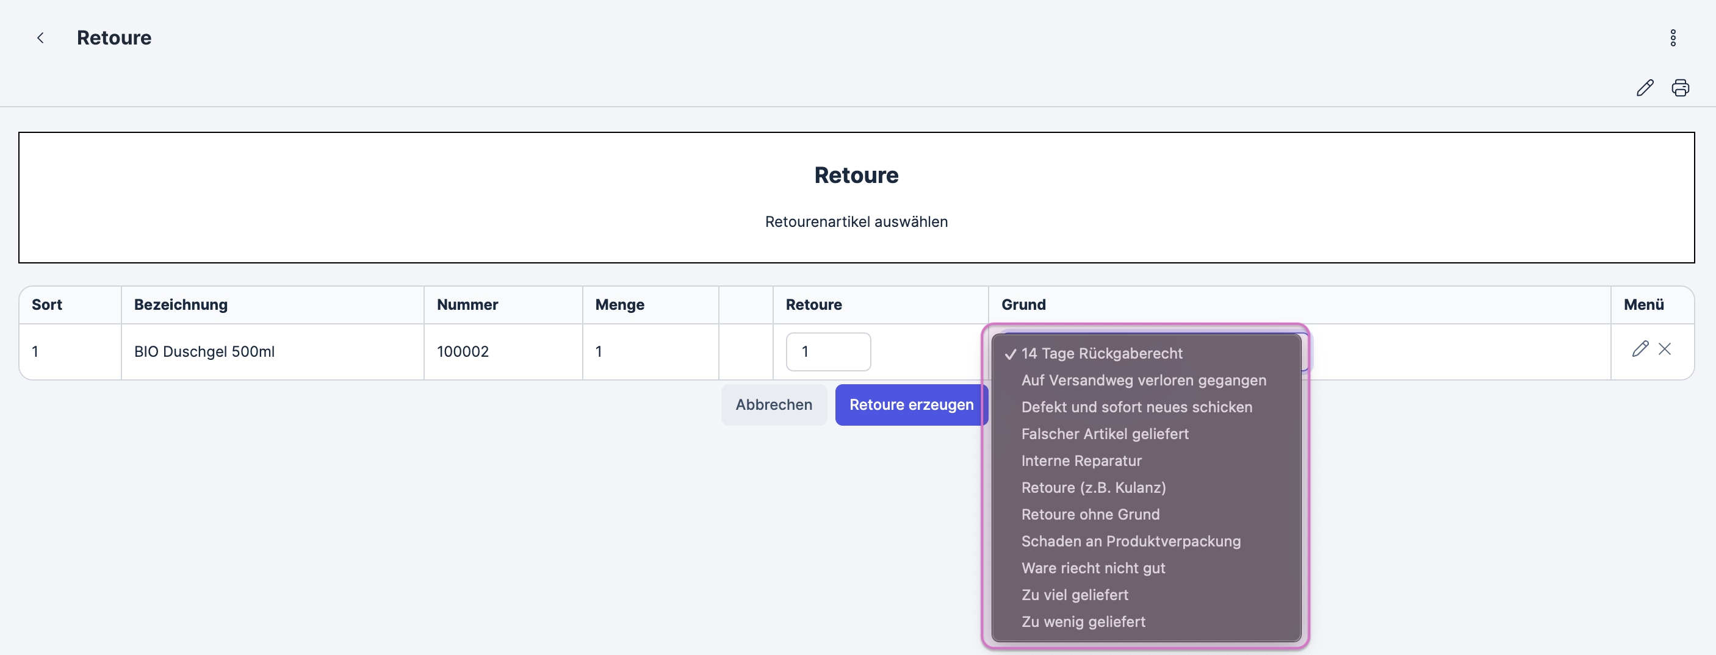Click the printer icon
The image size is (1716, 655).
(x=1680, y=88)
